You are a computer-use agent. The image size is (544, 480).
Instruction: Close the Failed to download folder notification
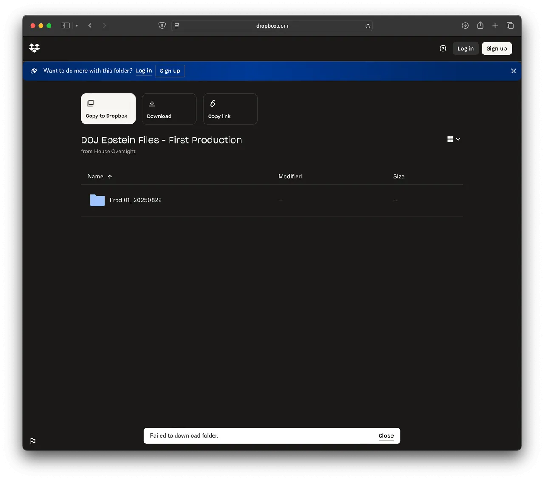pyautogui.click(x=386, y=436)
